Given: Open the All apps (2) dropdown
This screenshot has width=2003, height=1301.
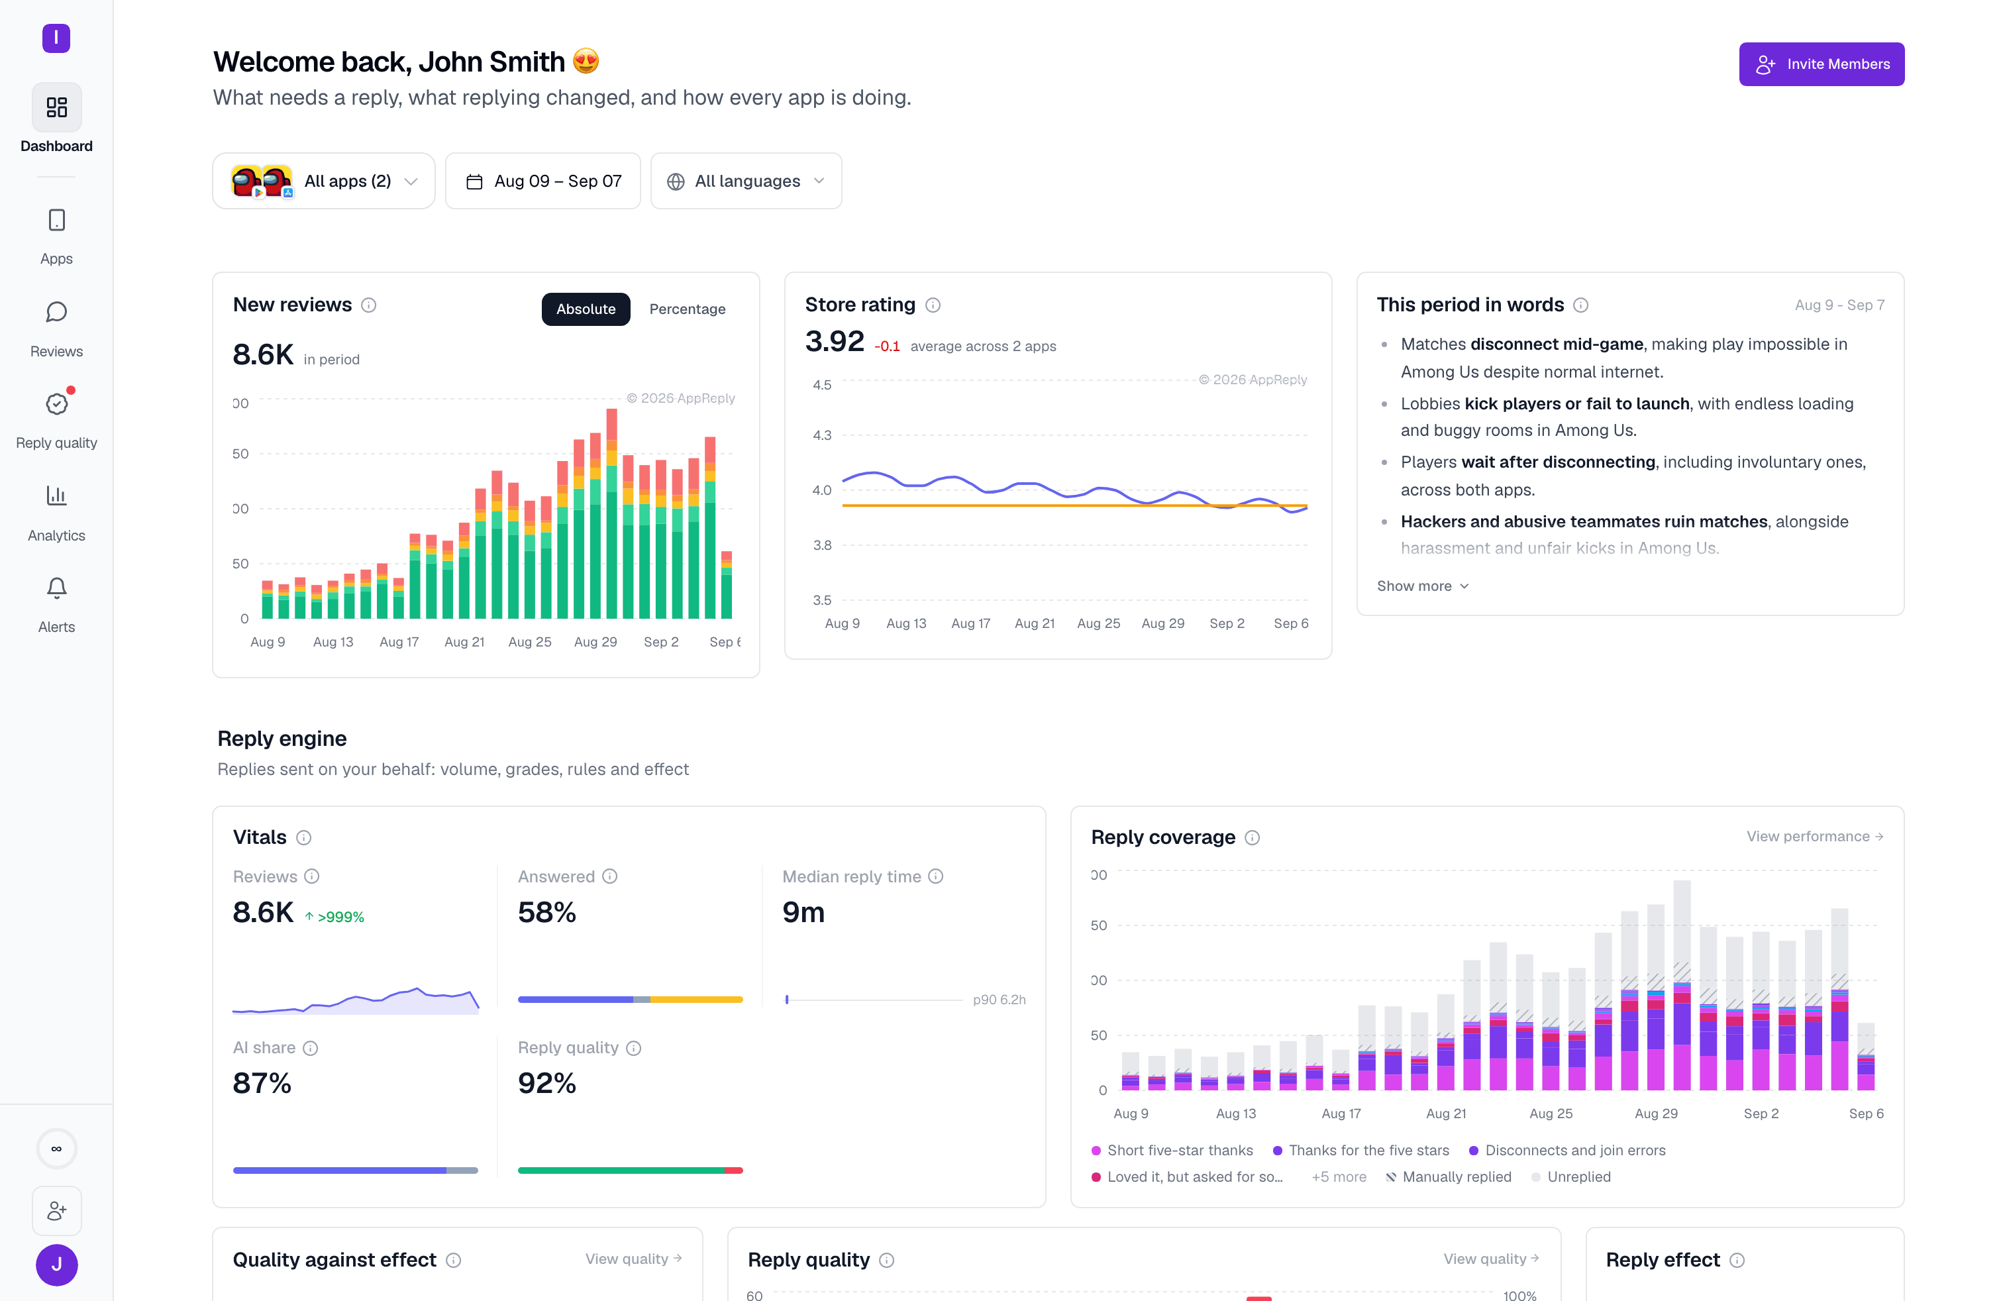Looking at the screenshot, I should pos(324,181).
